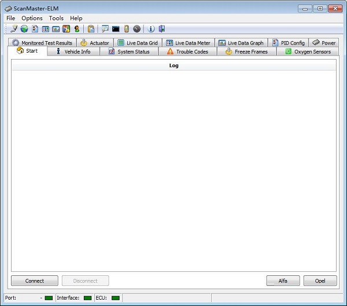347x306 pixels.
Task: Open the Options menu
Action: [x=32, y=18]
